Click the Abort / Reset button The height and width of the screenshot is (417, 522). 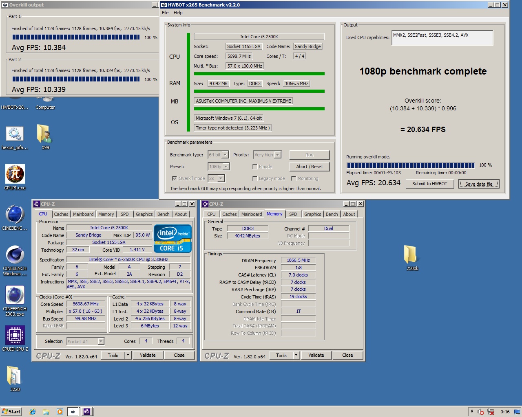pyautogui.click(x=310, y=167)
